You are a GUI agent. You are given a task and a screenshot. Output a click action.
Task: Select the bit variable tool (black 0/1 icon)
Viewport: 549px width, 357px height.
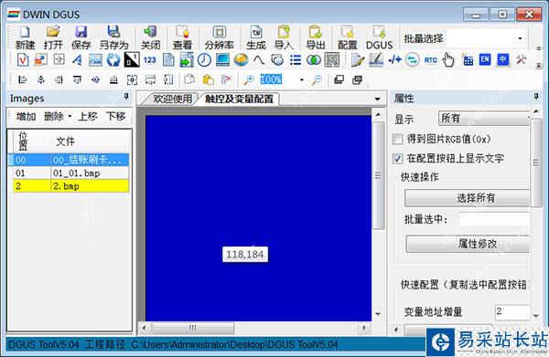click(132, 60)
